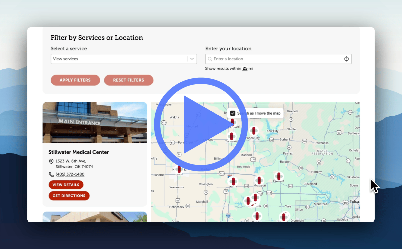Uncheck 'Search as I move the map'
Viewport: 402px width, 249px height.
[x=233, y=113]
